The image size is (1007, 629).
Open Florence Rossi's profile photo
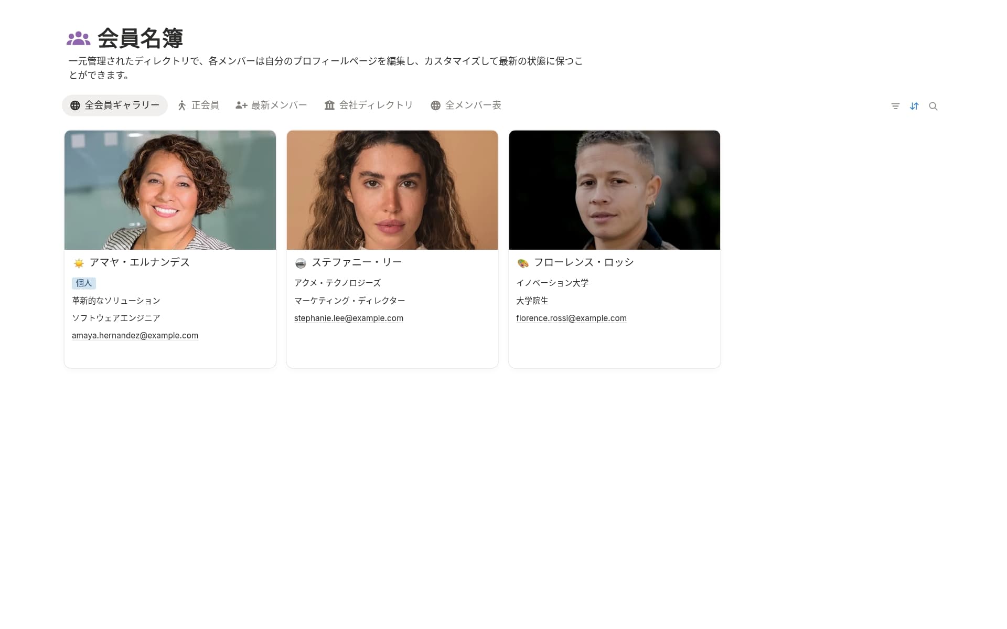click(x=615, y=190)
